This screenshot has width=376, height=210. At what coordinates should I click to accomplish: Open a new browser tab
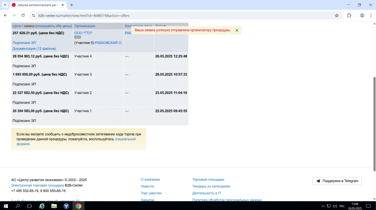coord(71,5)
